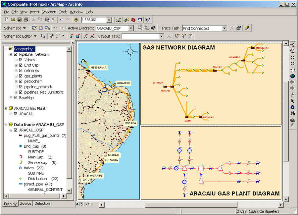298x215 pixels.
Task: Click the Schematic dropdown button
Action: [15, 28]
